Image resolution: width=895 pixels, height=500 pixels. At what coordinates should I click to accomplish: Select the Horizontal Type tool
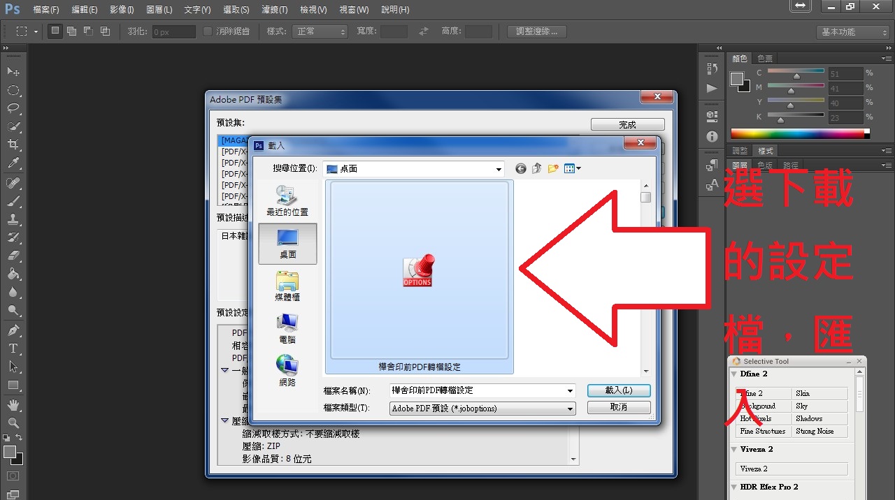tap(13, 348)
